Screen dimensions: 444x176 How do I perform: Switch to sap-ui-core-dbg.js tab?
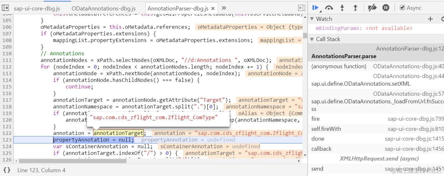pos(37,9)
